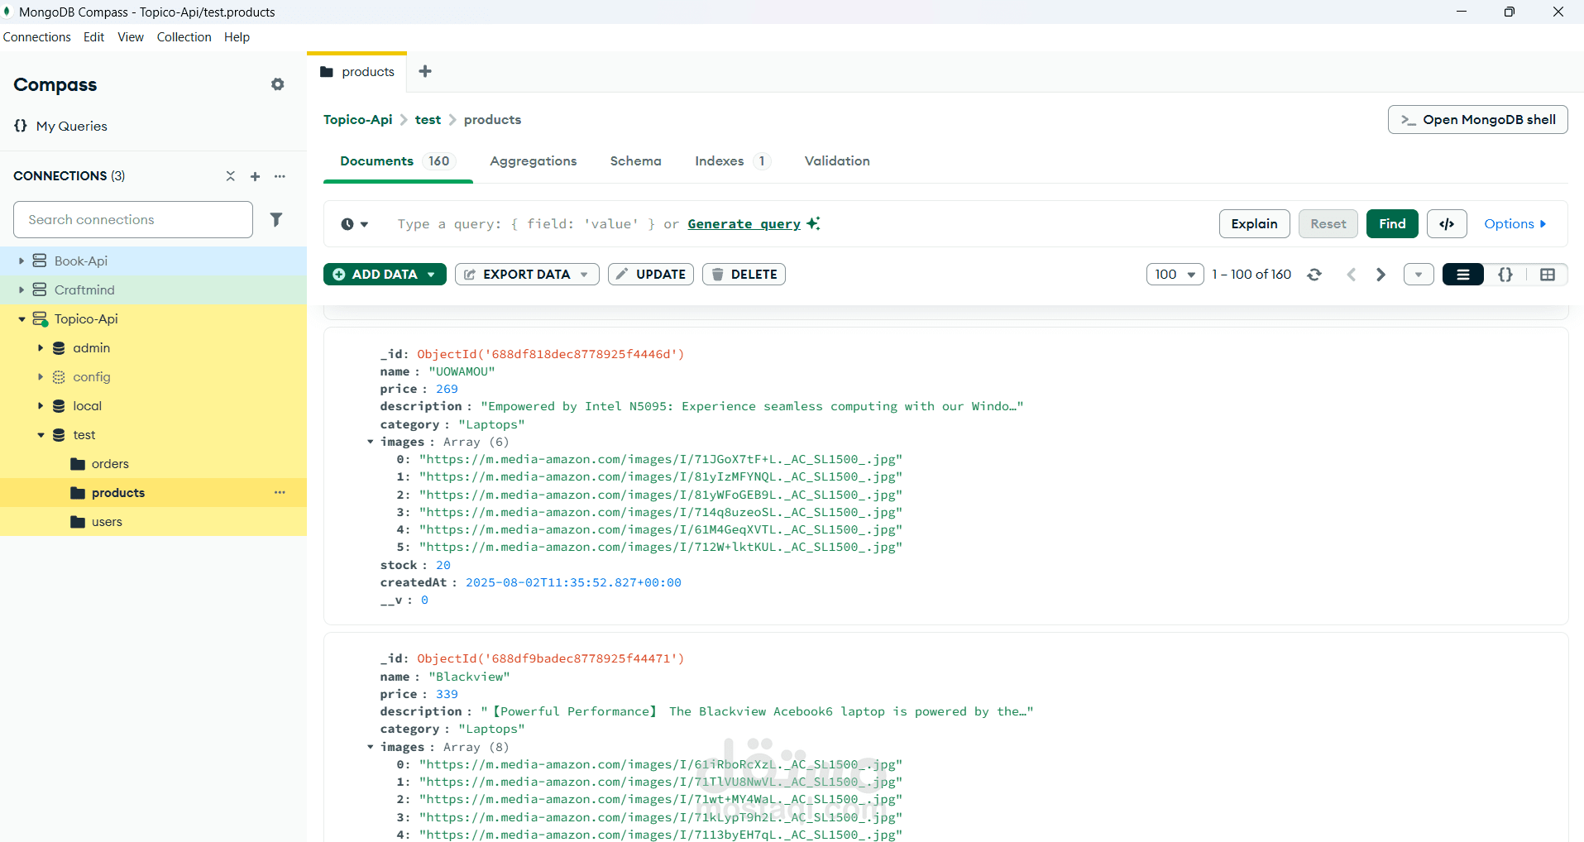
Task: Add a new connection plus icon
Action: 256,176
